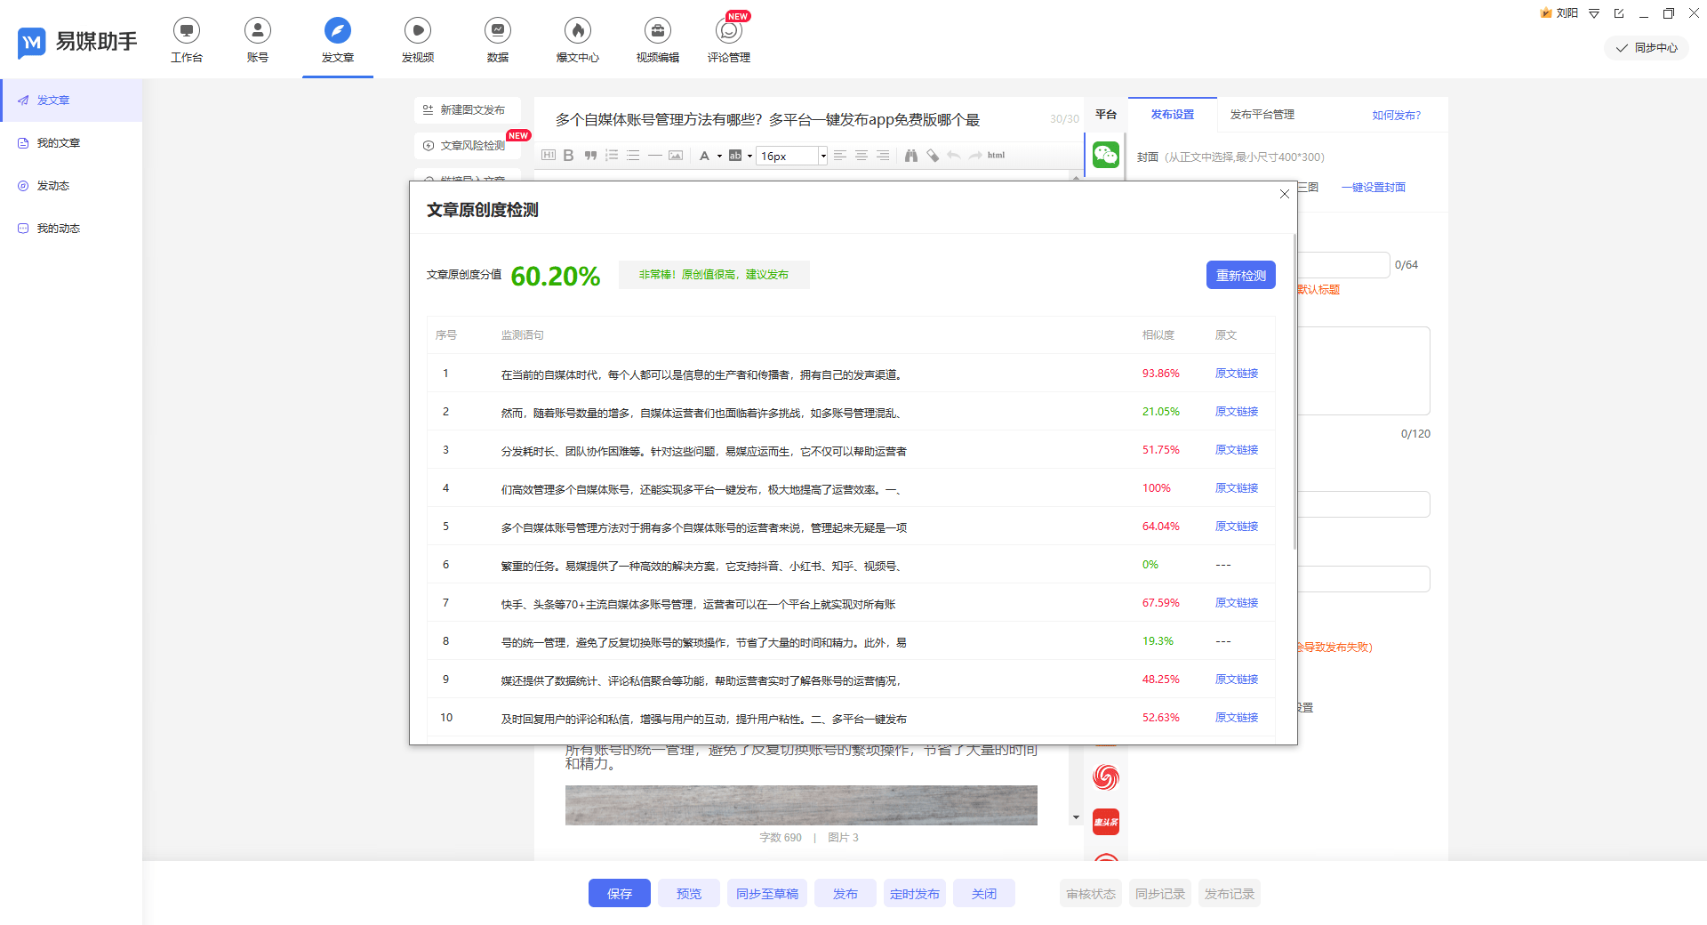Select 发文章 in the left sidebar
Image resolution: width=1707 pixels, height=925 pixels.
point(71,101)
